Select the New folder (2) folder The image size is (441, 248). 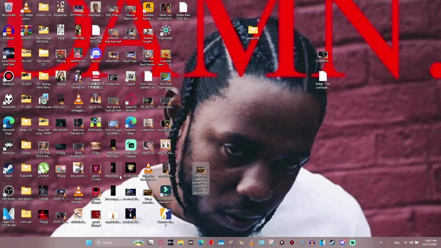[x=43, y=57]
